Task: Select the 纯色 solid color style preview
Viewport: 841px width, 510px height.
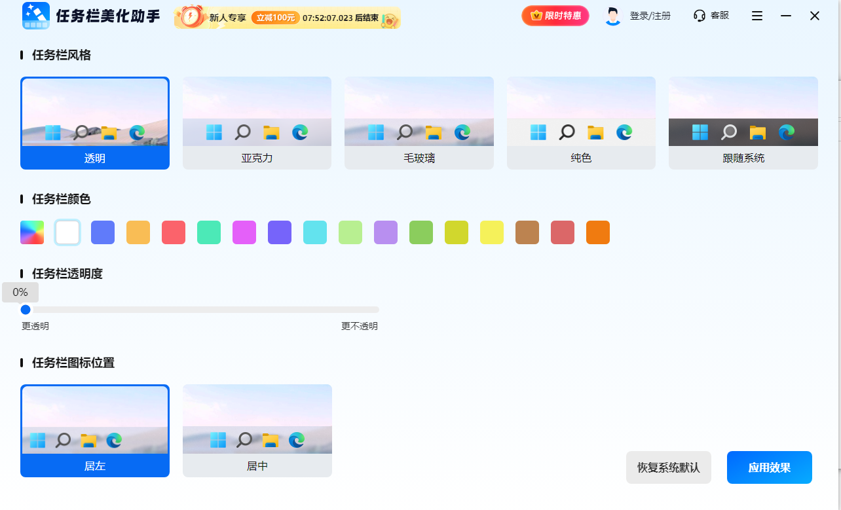Action: [581, 123]
